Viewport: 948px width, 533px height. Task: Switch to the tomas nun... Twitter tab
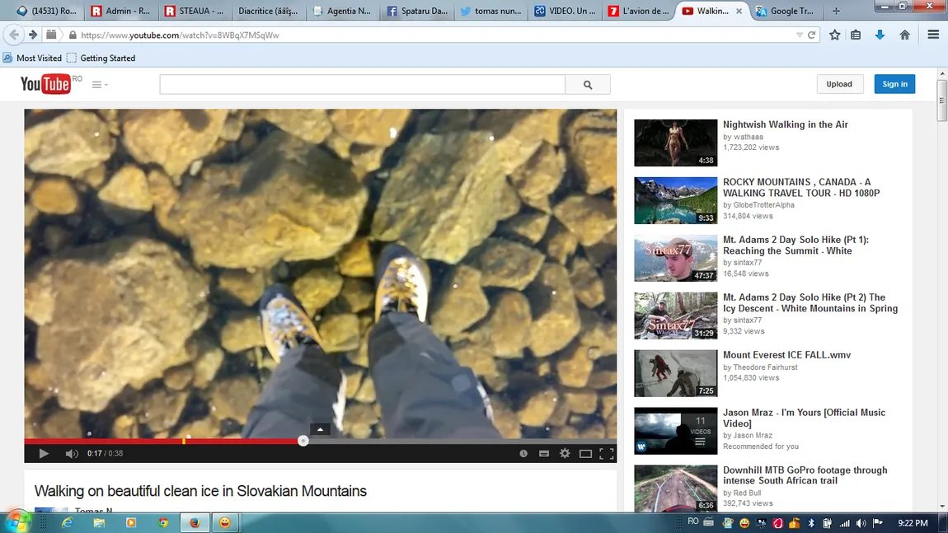(491, 11)
